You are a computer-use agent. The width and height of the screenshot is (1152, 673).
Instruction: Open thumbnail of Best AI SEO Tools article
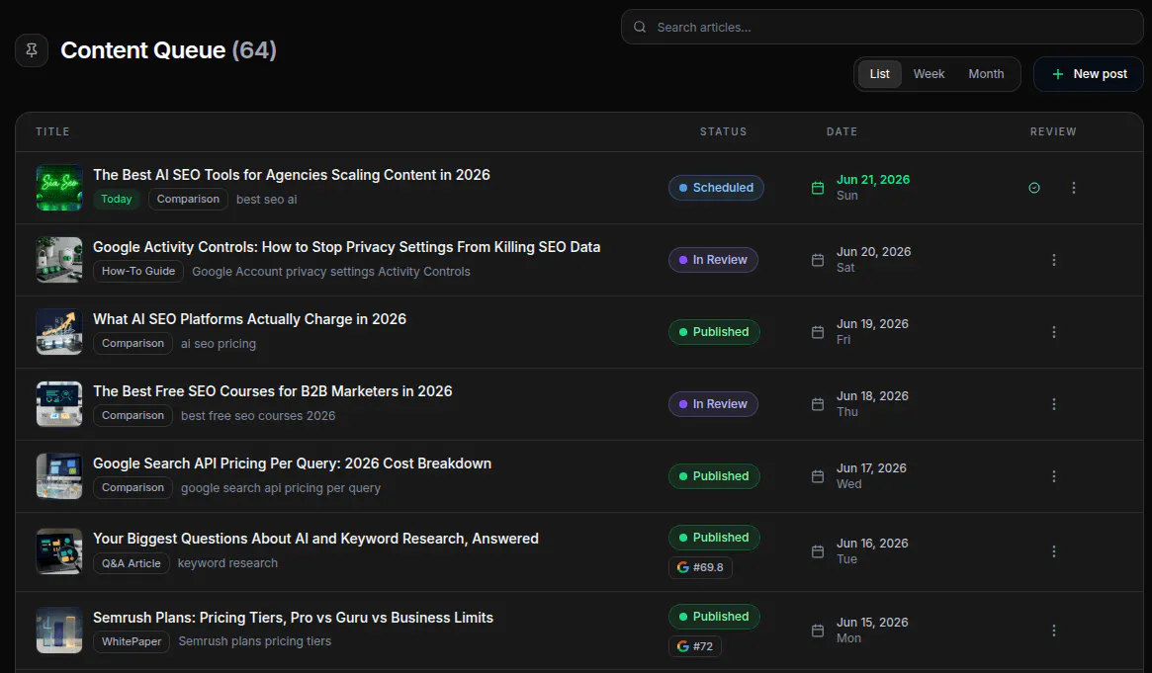[x=59, y=188]
